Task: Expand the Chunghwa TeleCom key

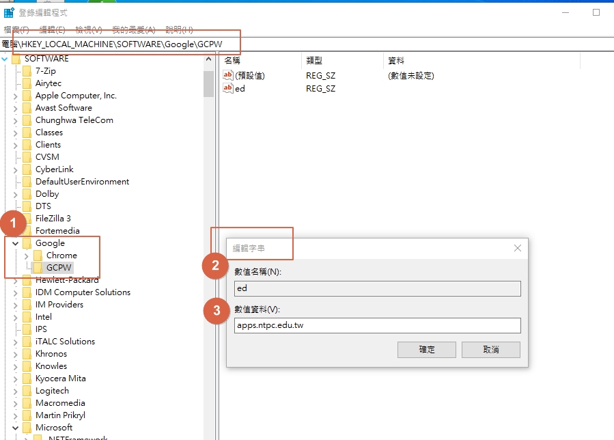Action: pyautogui.click(x=15, y=121)
